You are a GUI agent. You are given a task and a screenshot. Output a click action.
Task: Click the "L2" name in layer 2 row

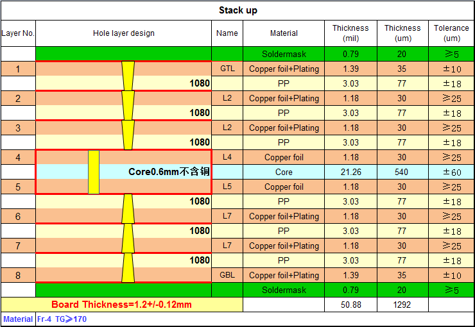pos(227,98)
